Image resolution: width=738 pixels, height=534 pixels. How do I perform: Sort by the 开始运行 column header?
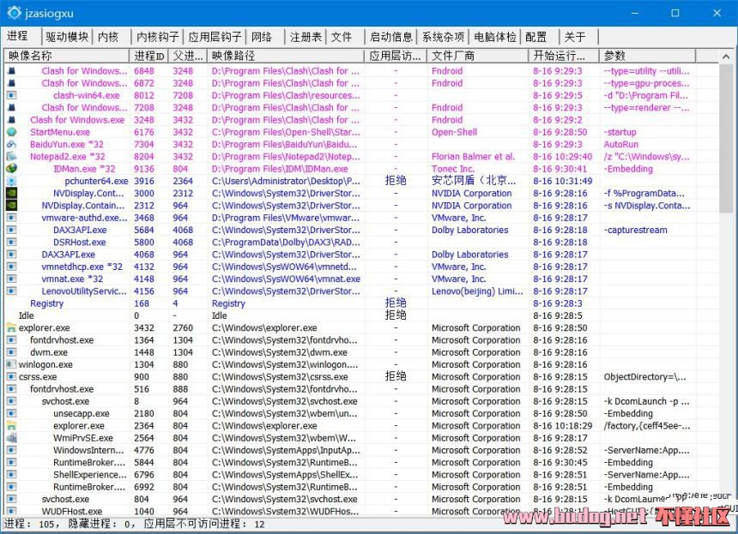564,56
